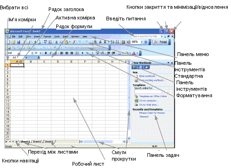
Task: Open the Fill Color dropdown arrow
Action: [x=130, y=53]
